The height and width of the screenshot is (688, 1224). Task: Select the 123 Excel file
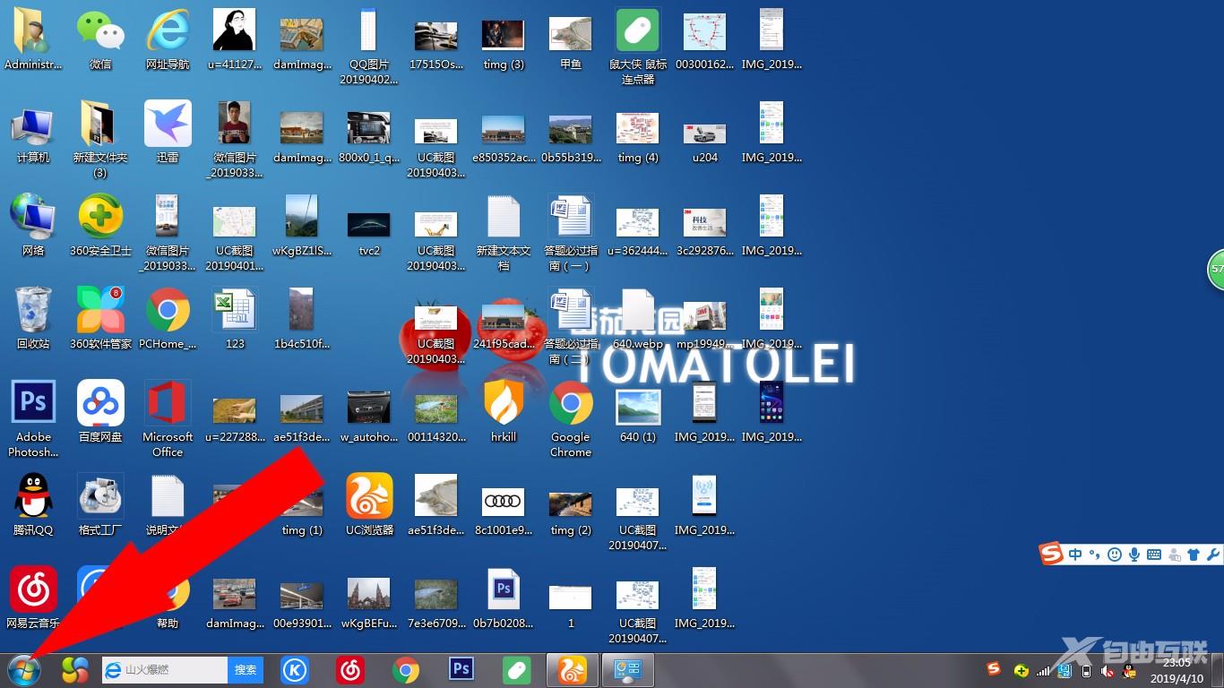pyautogui.click(x=235, y=320)
